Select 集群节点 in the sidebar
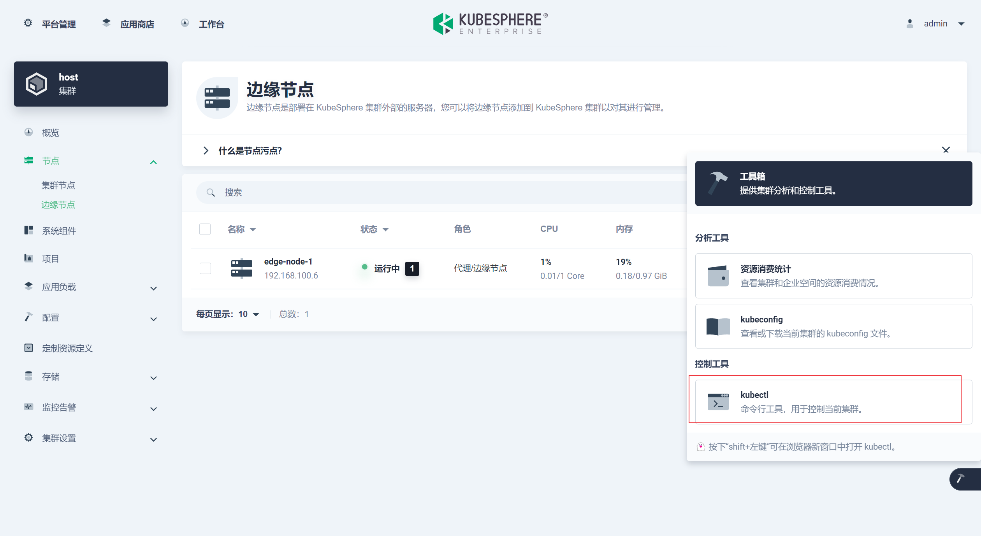Screen dimensions: 981x536 pyautogui.click(x=58, y=185)
